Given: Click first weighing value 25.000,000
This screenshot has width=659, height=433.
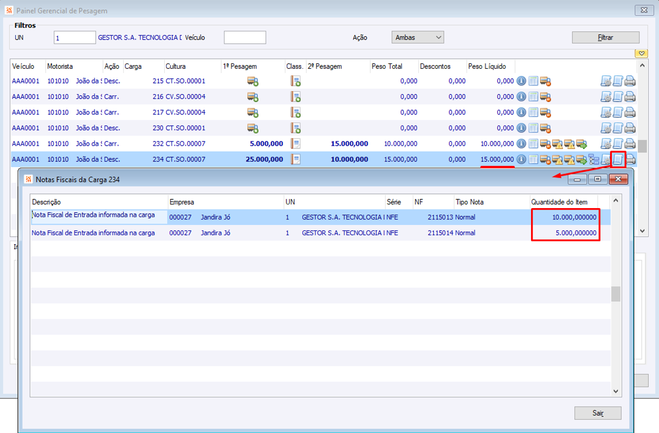Looking at the screenshot, I should pos(264,160).
